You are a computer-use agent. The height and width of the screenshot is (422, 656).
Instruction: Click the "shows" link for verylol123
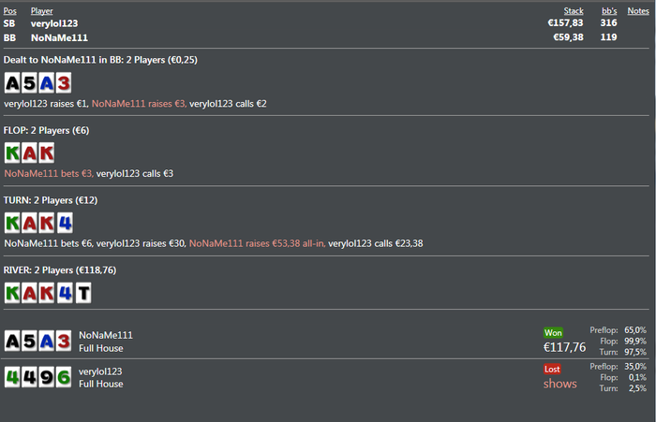pos(559,384)
